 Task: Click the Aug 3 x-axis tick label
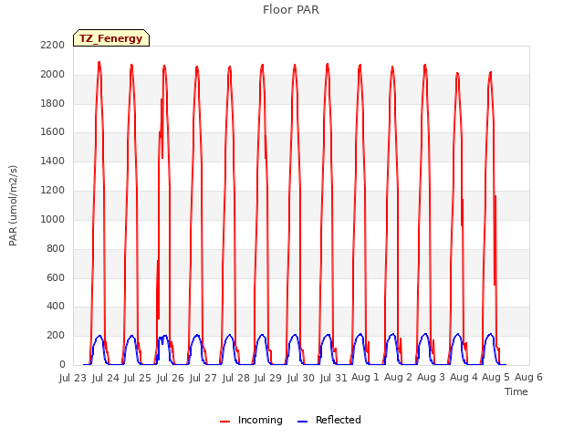(x=431, y=378)
